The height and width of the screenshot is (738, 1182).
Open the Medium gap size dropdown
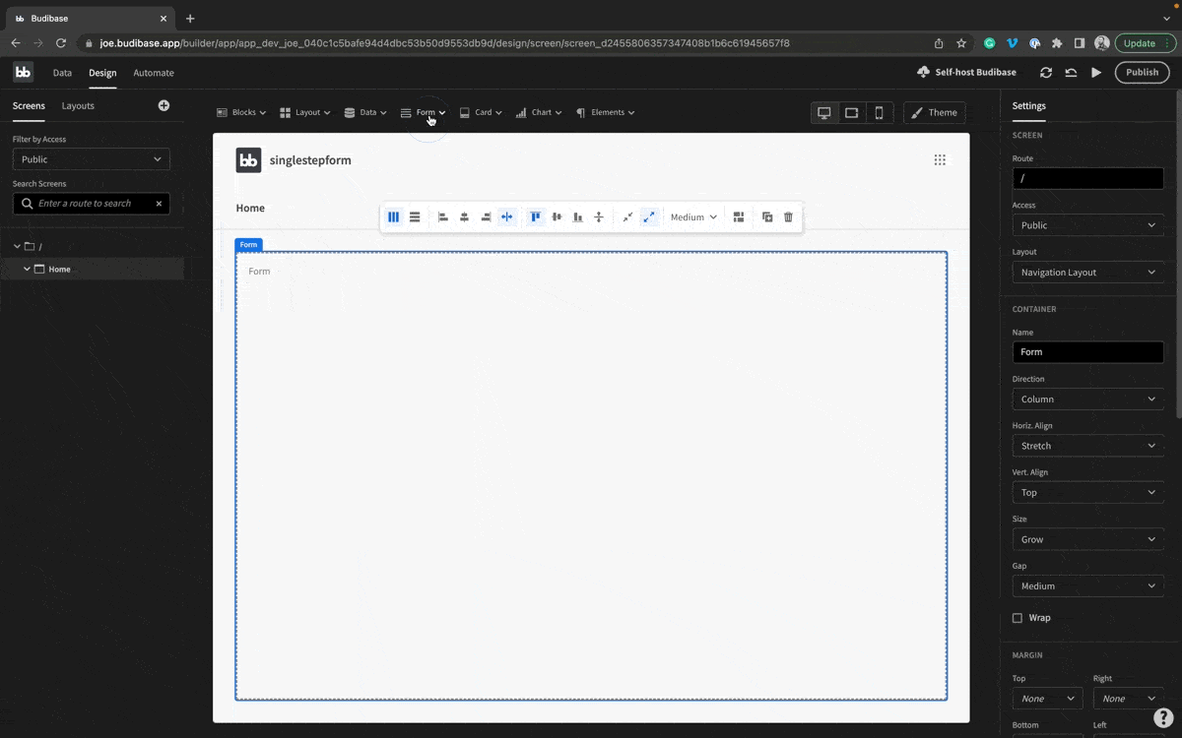(692, 216)
